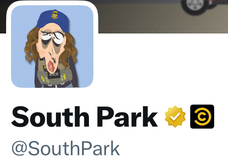Click the avatar character's droopy eyes
Screen dimensions: 228x165
coord(52,37)
